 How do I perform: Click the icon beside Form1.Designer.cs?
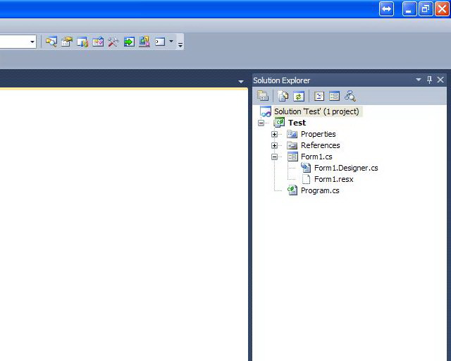[x=305, y=168]
